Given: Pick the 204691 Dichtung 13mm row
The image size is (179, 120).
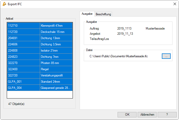Looking at the screenshot, I should pyautogui.click(x=40, y=38).
